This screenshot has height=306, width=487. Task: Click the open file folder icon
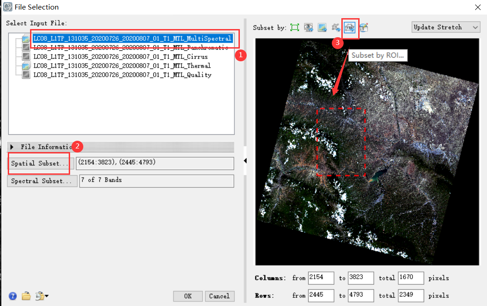(x=26, y=296)
